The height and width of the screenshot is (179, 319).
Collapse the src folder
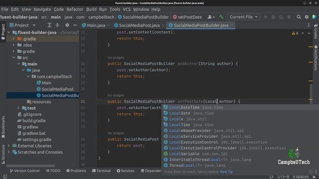tap(13, 58)
